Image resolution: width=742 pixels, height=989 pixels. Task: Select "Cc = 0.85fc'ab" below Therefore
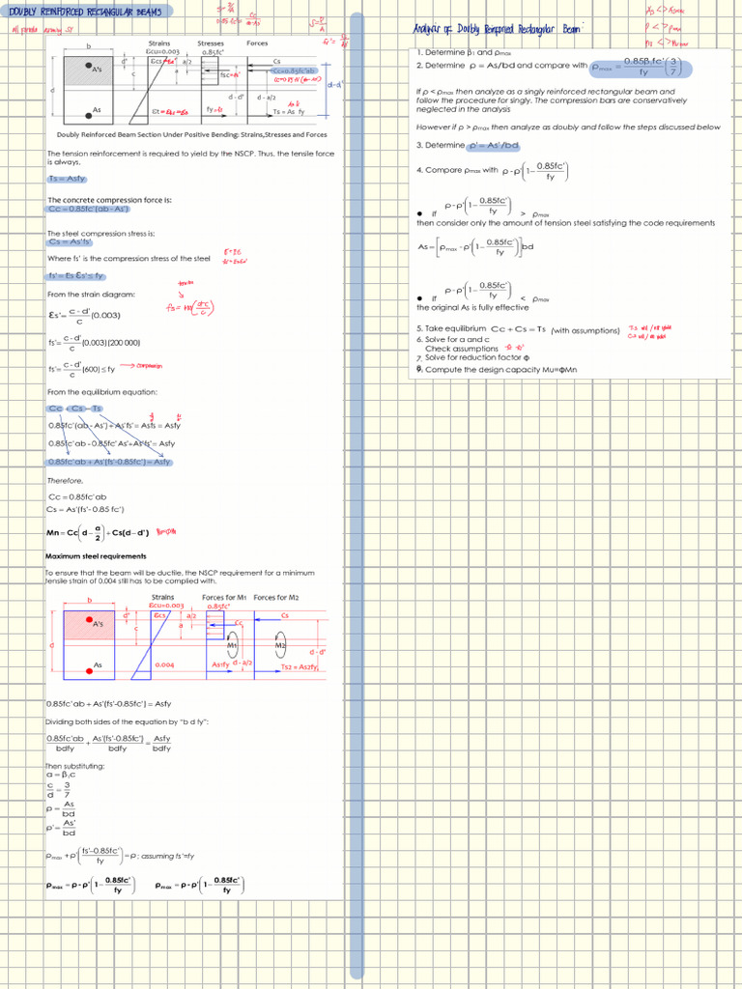tap(77, 496)
